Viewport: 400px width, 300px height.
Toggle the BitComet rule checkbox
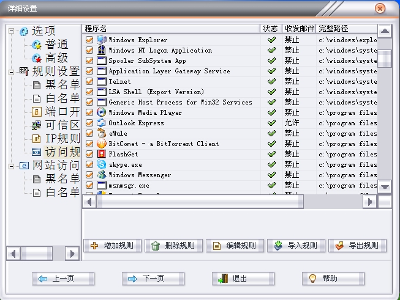point(89,144)
